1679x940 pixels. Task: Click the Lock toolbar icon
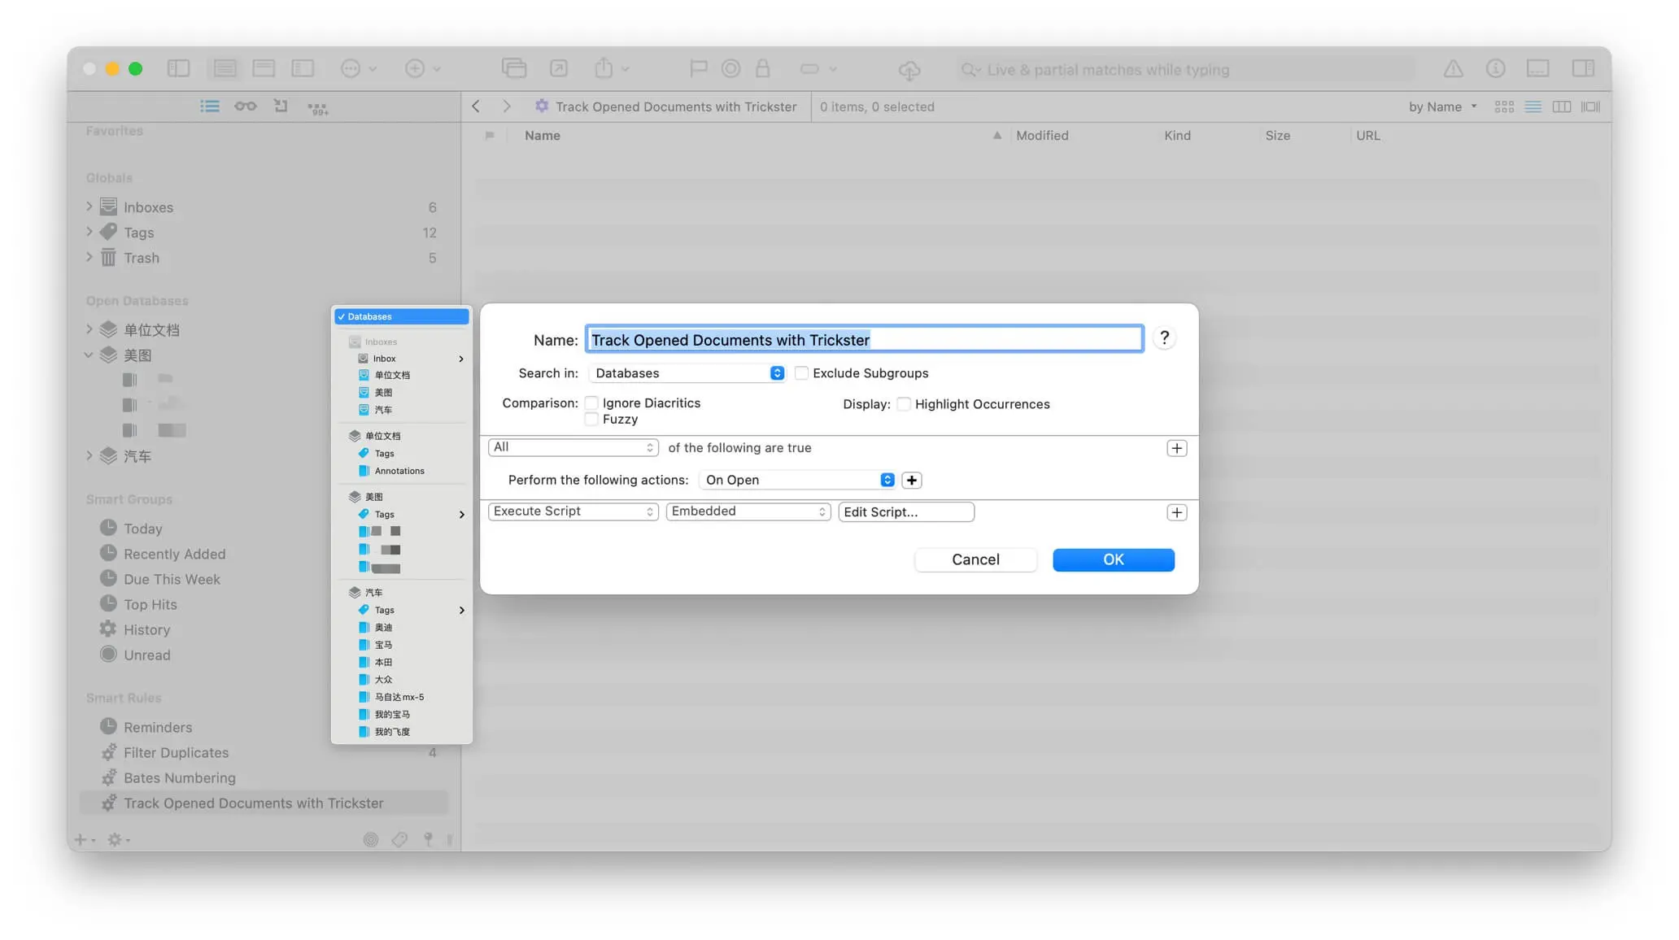[x=762, y=68]
